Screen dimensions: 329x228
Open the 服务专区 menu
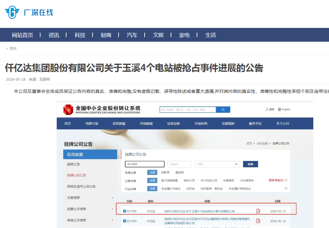point(255,124)
